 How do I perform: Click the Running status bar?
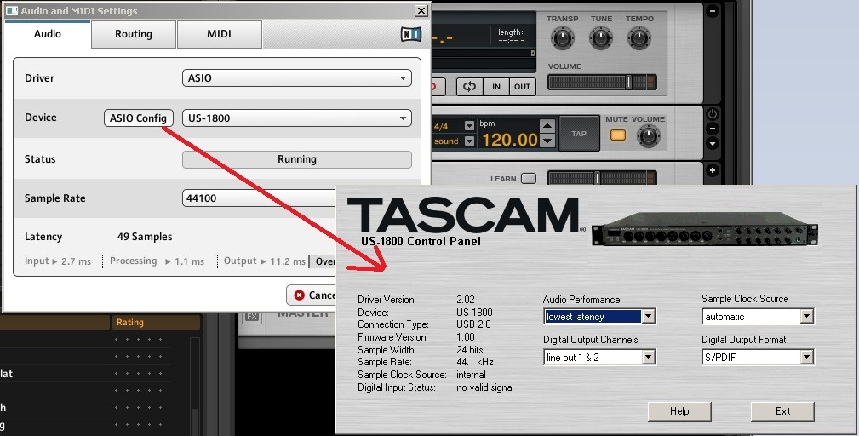click(x=296, y=159)
